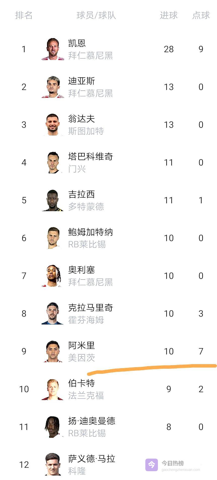Open 多特蒙德 team name link

tap(86, 207)
